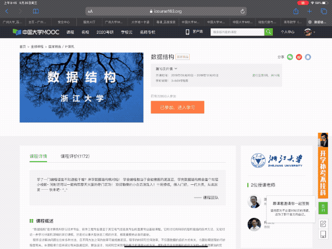
Task: Click the orange 已参加，进入学习 button
Action: tap(178, 107)
